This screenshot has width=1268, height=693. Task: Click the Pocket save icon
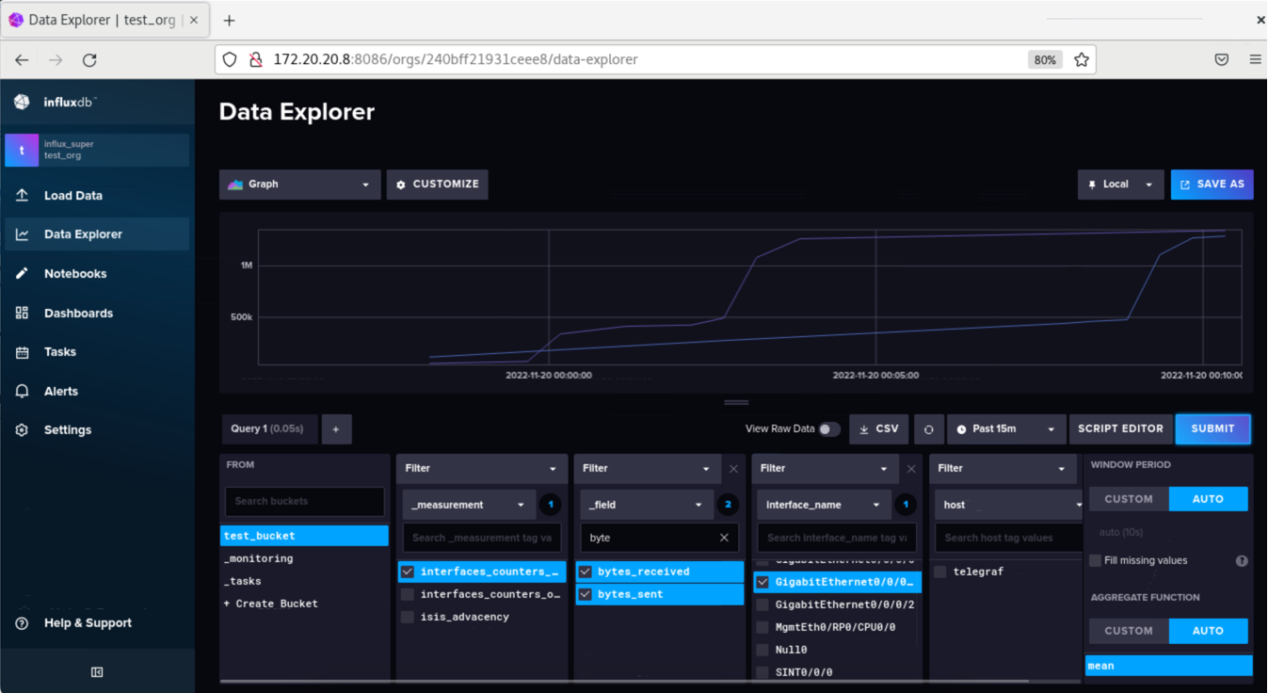1222,59
